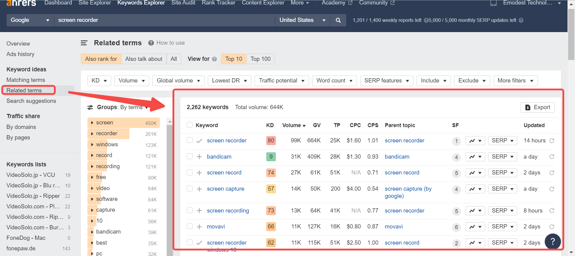Add screen capture to a keyword list
575x256 pixels.
[x=199, y=189]
